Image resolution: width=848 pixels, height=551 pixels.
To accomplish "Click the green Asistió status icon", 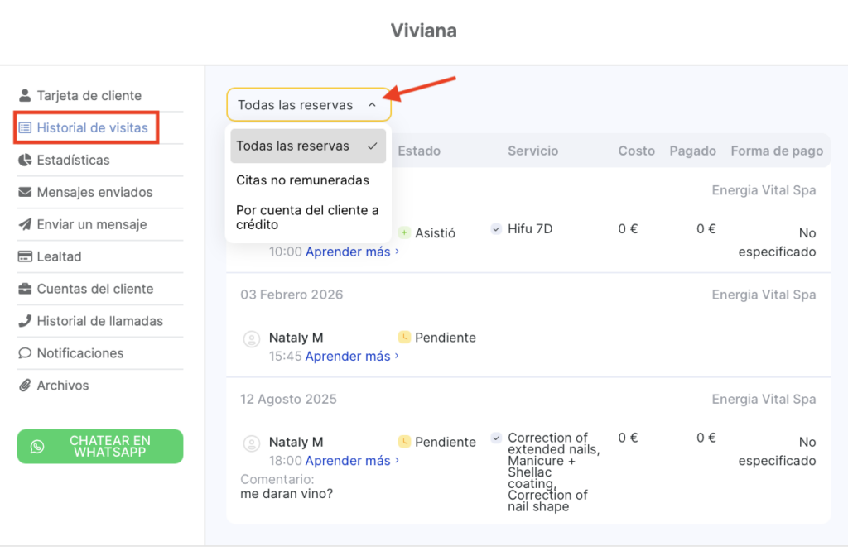I will tap(404, 233).
